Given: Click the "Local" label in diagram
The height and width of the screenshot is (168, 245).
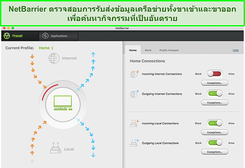Looking at the screenshot, I should point(69,149).
